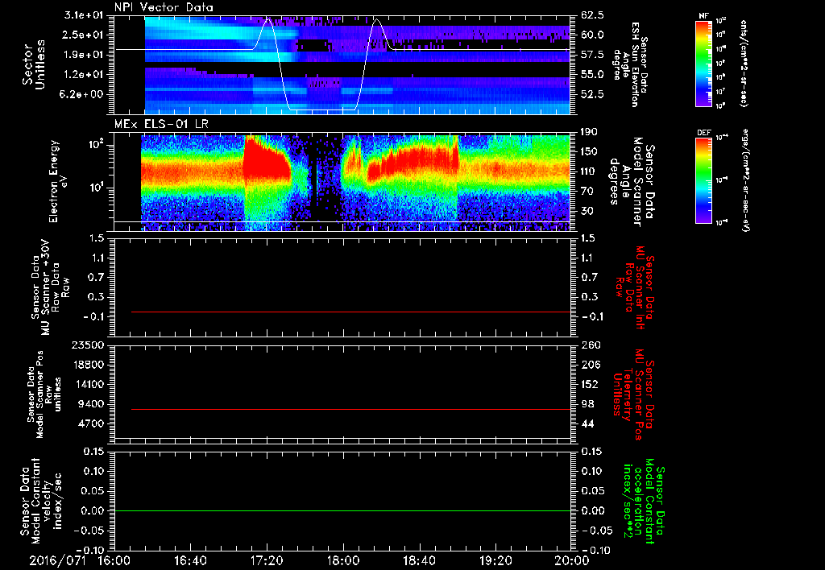This screenshot has height=570, width=825.
Task: Click the "62.5" sun elevation axis value
Action: click(x=592, y=15)
